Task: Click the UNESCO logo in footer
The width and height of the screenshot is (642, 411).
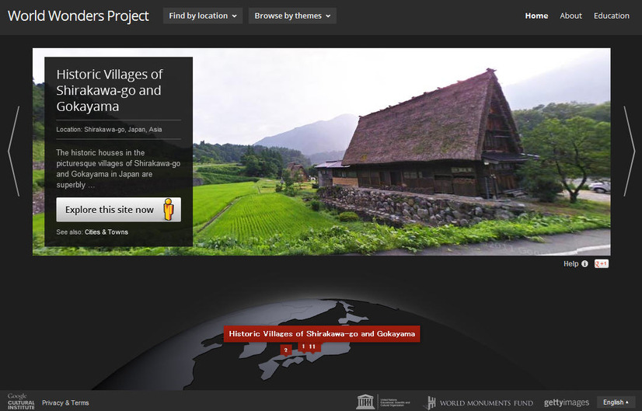Action: pos(383,402)
